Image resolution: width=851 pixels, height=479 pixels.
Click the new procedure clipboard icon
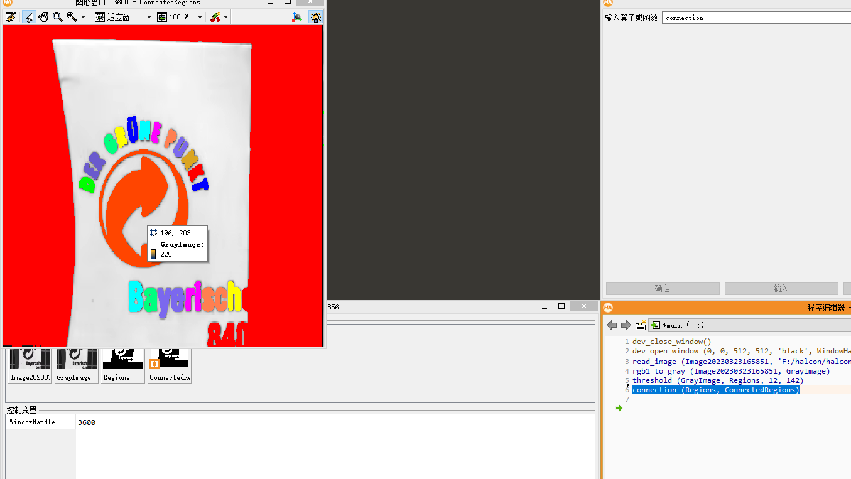[641, 325]
